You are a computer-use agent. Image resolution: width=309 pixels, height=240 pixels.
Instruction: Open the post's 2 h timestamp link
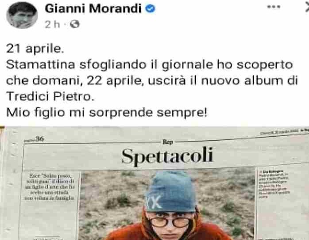52,24
